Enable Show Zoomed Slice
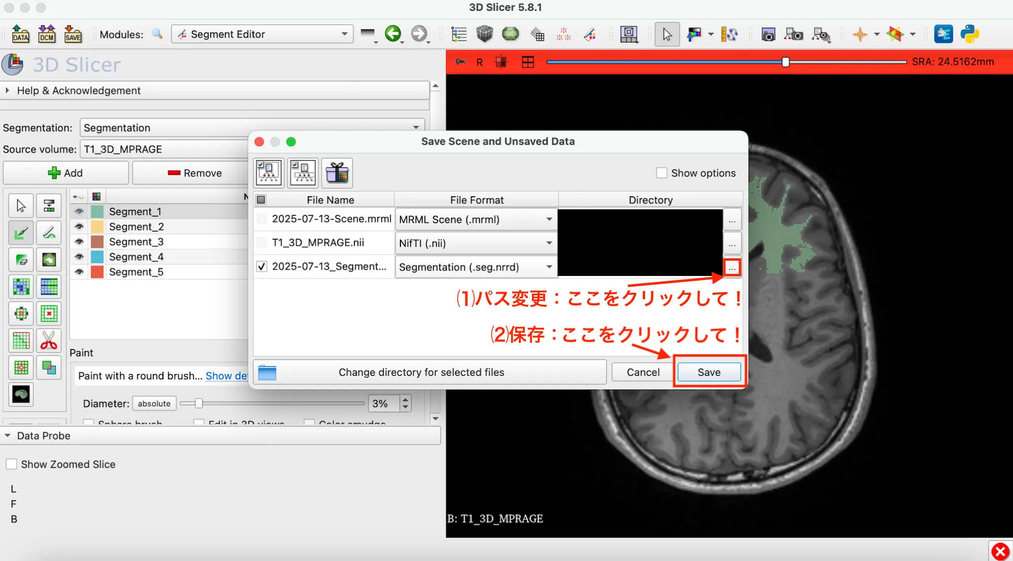1013x561 pixels. coord(12,464)
